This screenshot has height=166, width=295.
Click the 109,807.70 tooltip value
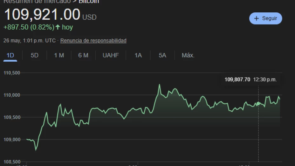(237, 80)
